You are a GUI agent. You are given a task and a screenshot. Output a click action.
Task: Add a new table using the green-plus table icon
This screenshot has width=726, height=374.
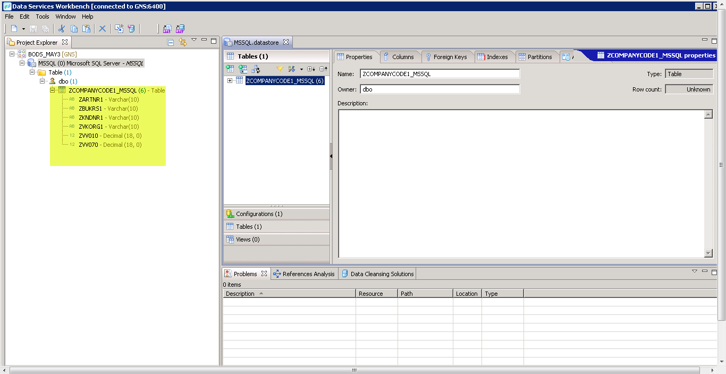pos(230,69)
